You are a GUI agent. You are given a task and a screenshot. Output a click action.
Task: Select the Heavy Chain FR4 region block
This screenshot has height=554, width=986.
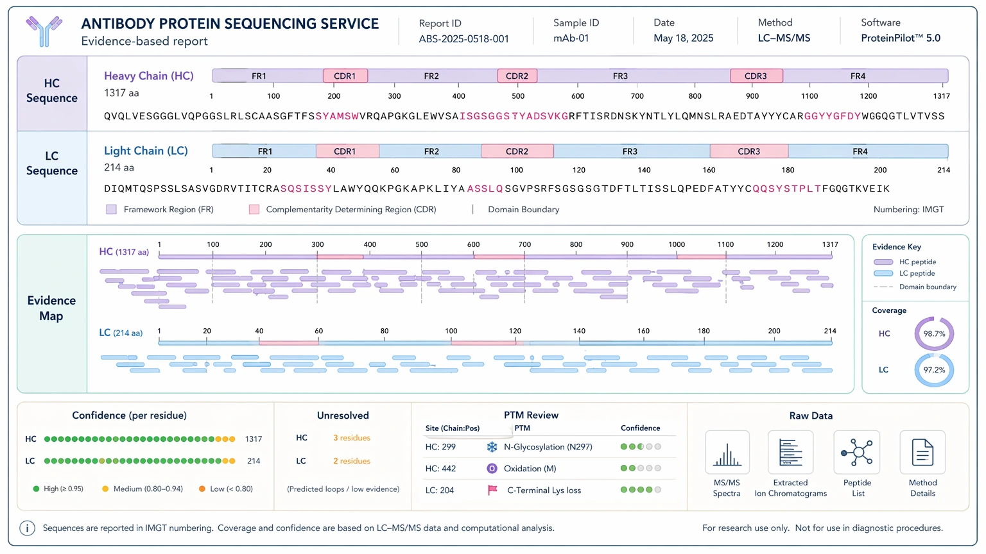click(865, 76)
